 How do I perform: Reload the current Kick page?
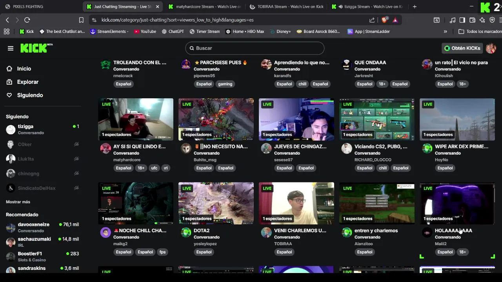coord(27,20)
